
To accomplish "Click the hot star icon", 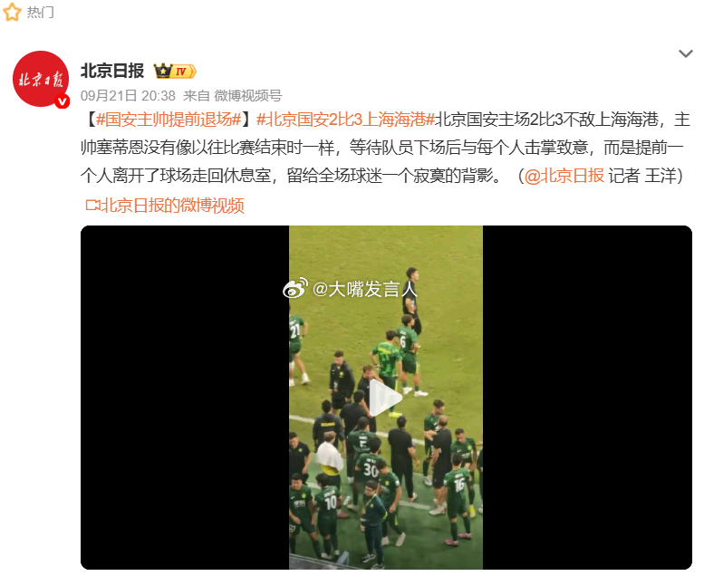I will pyautogui.click(x=12, y=12).
